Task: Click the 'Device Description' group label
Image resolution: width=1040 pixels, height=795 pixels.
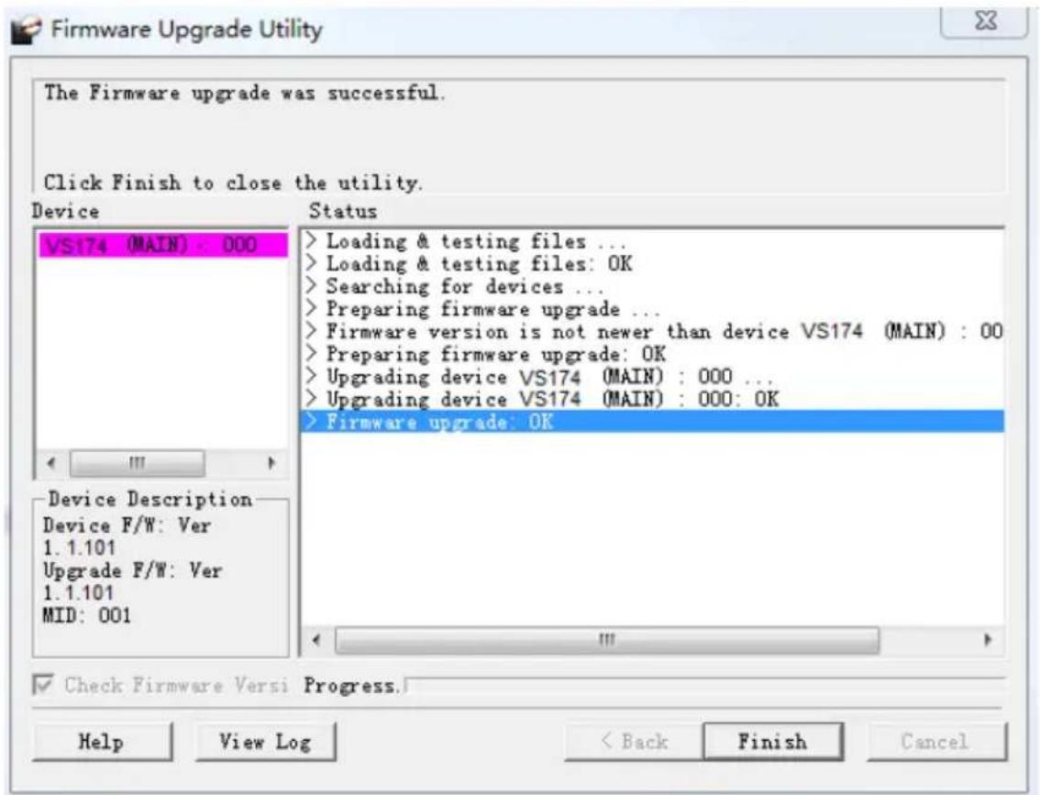Action: pos(149,499)
